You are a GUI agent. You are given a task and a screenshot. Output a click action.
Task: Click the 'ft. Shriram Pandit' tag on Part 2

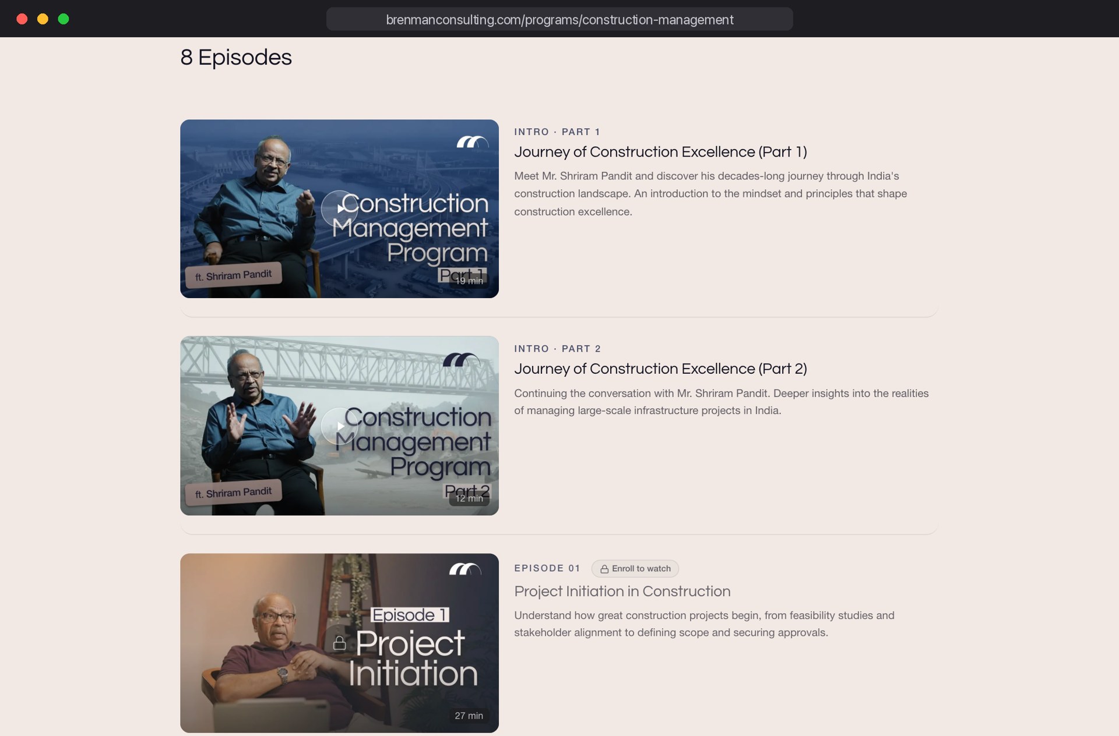(x=234, y=493)
